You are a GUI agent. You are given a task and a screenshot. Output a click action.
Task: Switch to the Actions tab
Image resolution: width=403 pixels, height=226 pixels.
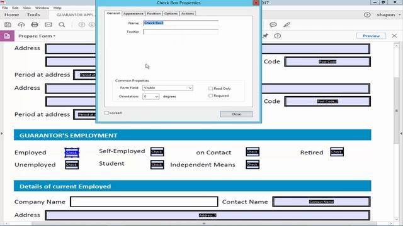(x=188, y=14)
